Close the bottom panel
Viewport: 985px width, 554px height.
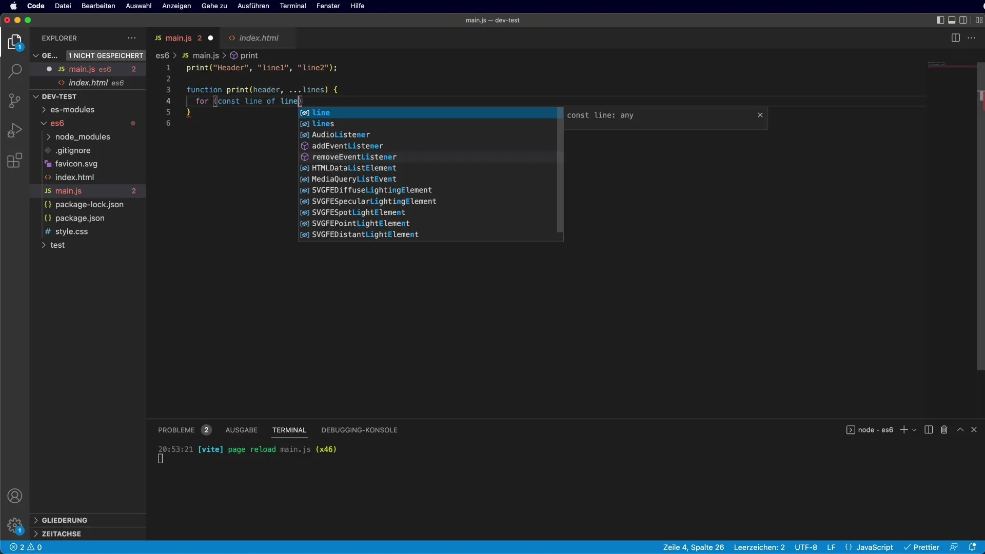(x=974, y=430)
